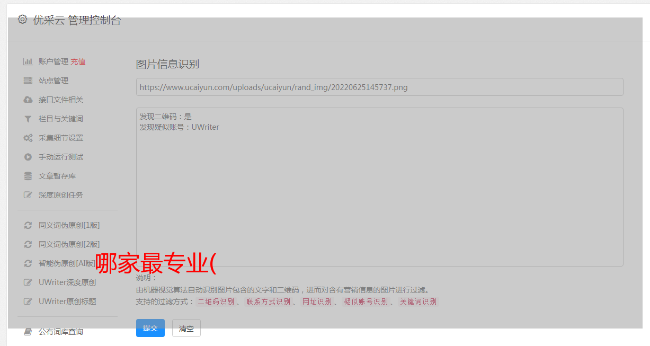Click the 优采云 管理控制台 title

pos(77,20)
